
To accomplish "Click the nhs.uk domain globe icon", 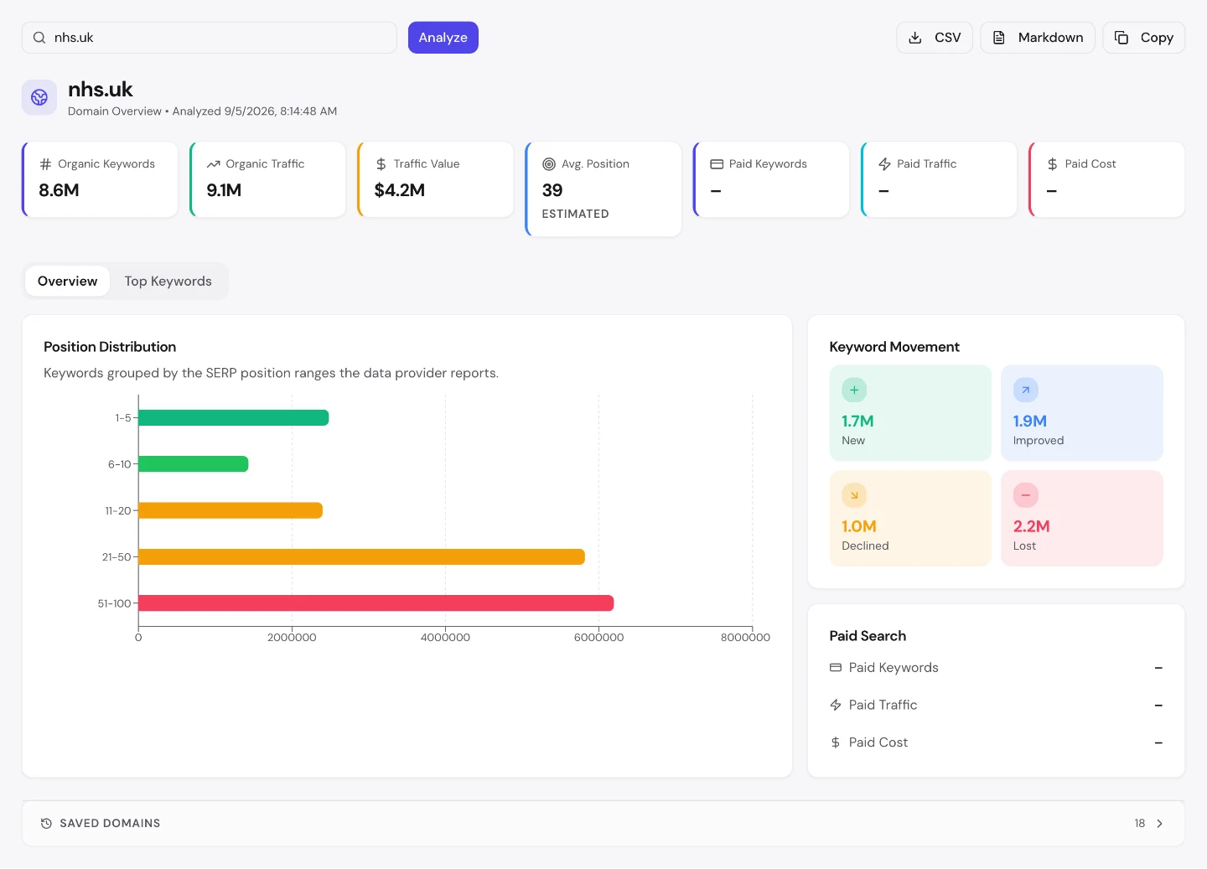I will click(39, 97).
